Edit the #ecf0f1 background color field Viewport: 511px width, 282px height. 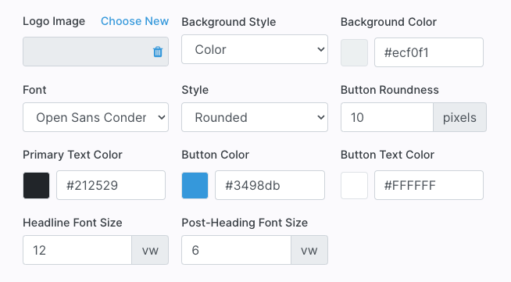(x=428, y=52)
